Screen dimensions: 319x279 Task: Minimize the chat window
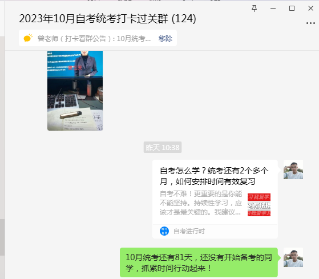(x=273, y=9)
